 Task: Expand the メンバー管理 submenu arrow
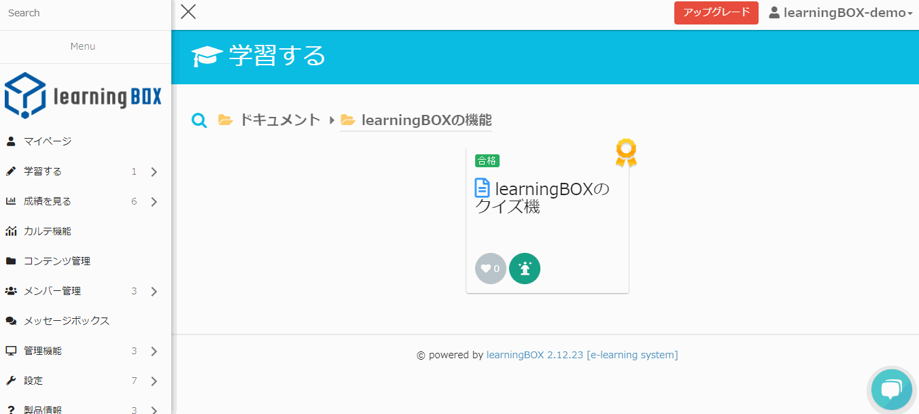(154, 292)
